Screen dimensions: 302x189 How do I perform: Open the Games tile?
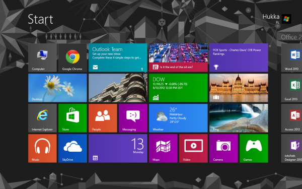pos(254,148)
